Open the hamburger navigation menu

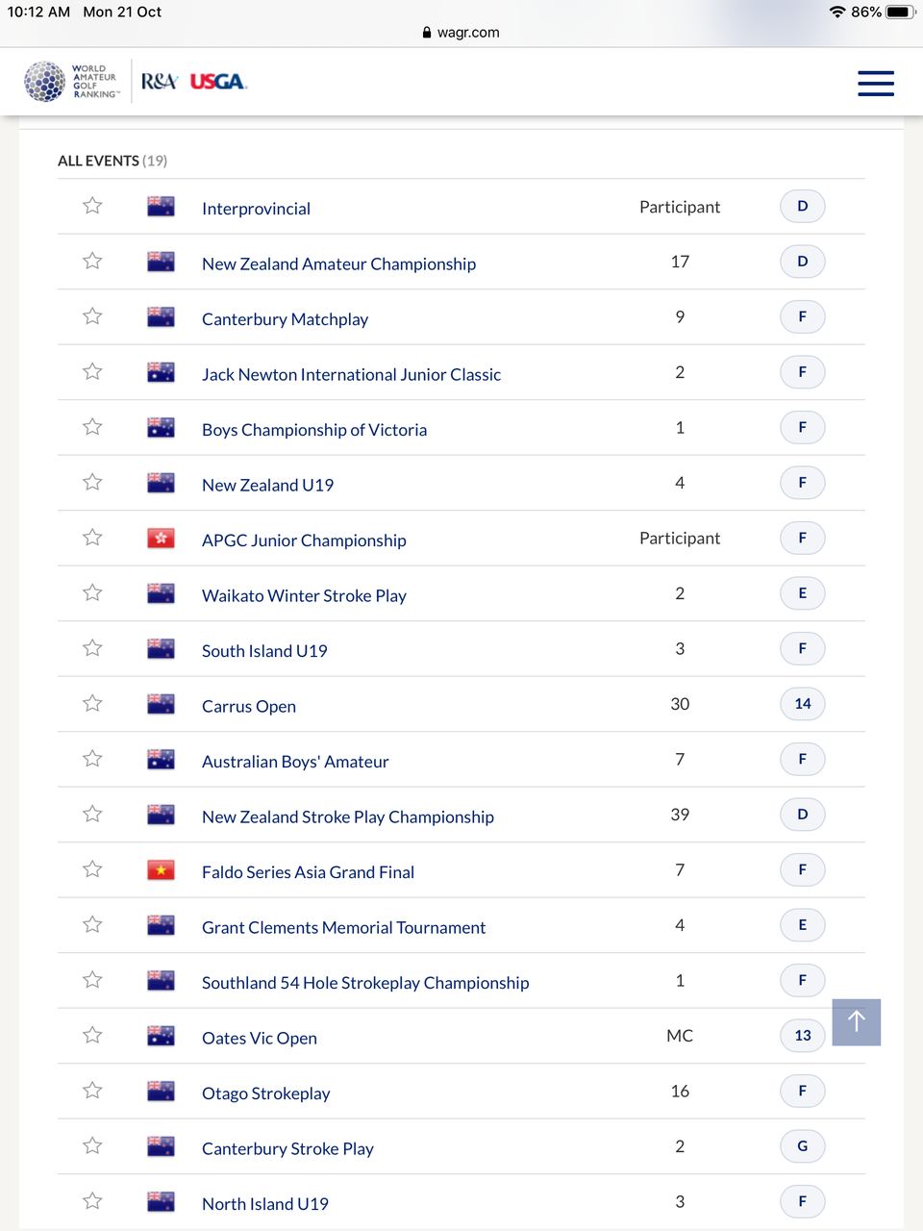point(876,83)
